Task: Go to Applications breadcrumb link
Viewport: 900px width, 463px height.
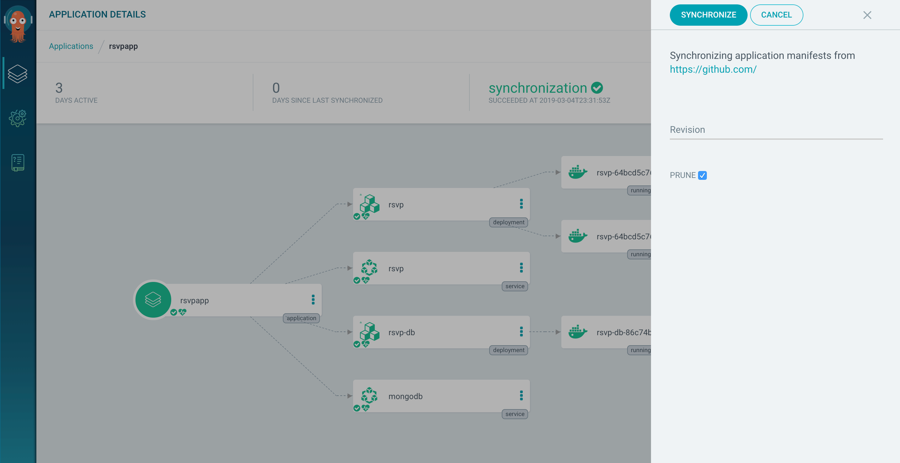Action: [x=71, y=46]
